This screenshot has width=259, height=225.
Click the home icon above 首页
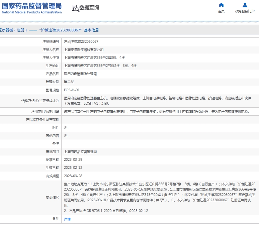(221, 5)
